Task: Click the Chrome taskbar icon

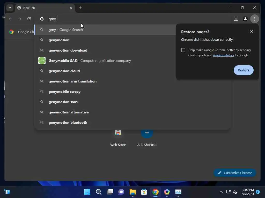Action: [156, 192]
